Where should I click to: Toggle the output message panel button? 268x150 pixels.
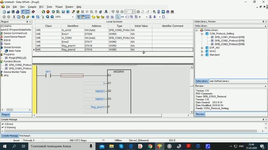click(x=28, y=12)
